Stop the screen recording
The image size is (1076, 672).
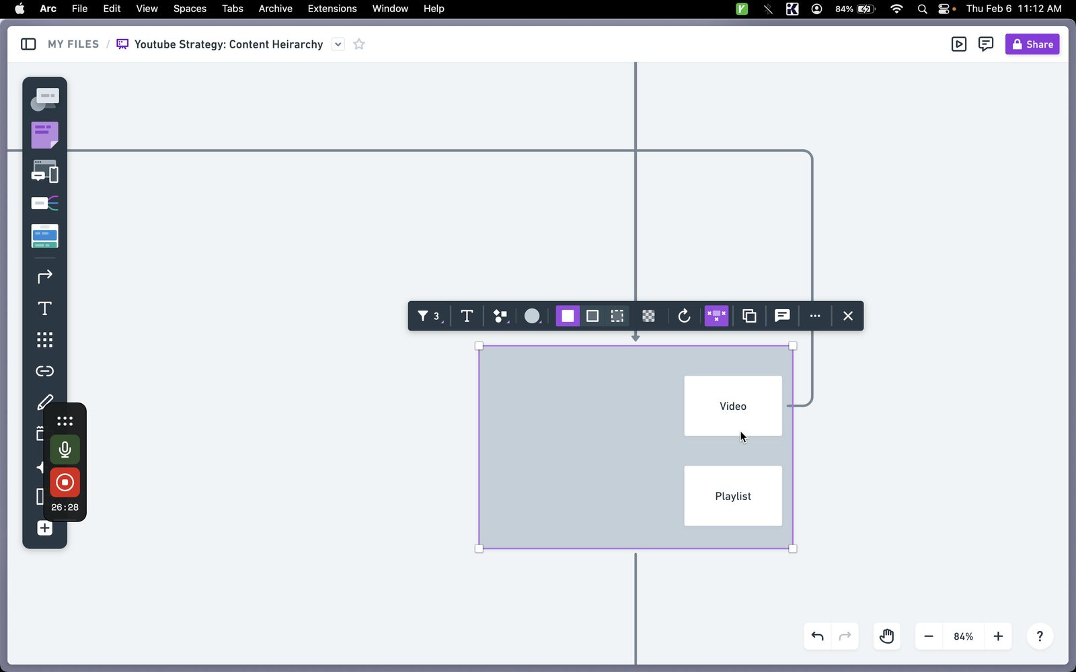click(65, 482)
